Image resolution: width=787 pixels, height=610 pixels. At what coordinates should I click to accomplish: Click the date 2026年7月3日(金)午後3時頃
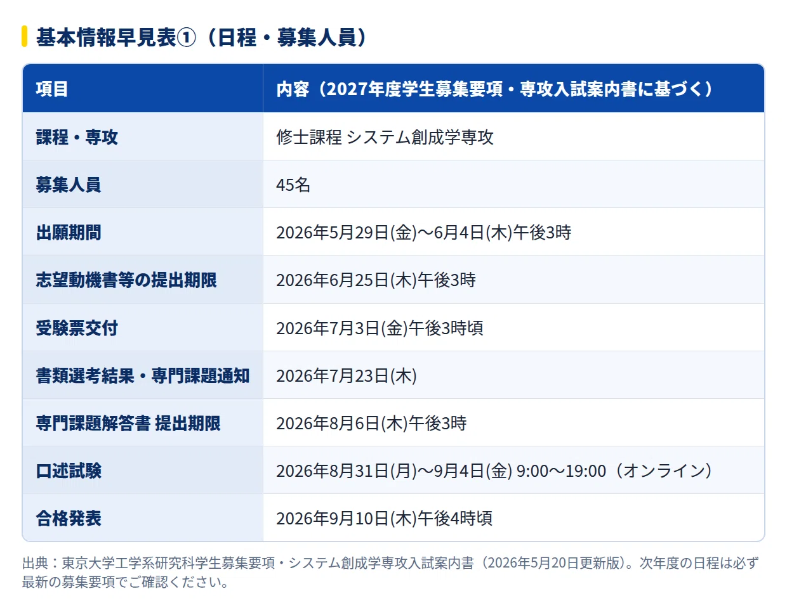click(380, 328)
